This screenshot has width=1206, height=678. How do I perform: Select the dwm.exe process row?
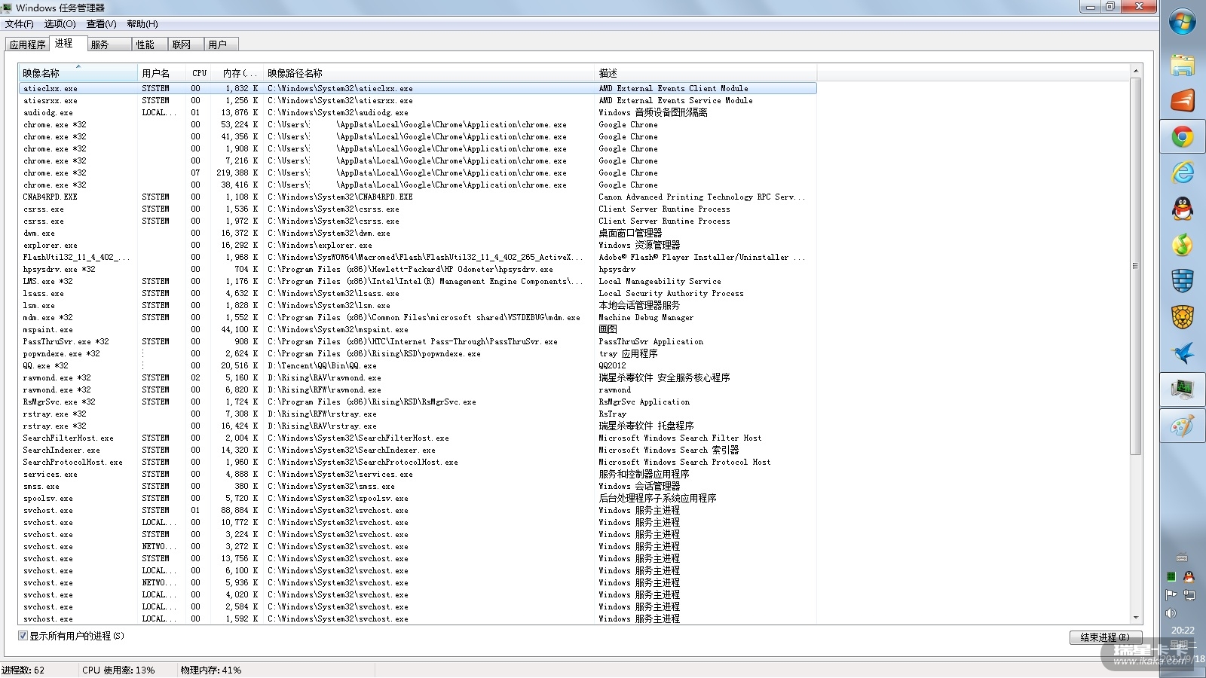pyautogui.click(x=418, y=233)
